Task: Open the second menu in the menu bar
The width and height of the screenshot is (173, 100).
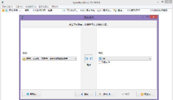Action: [19, 7]
